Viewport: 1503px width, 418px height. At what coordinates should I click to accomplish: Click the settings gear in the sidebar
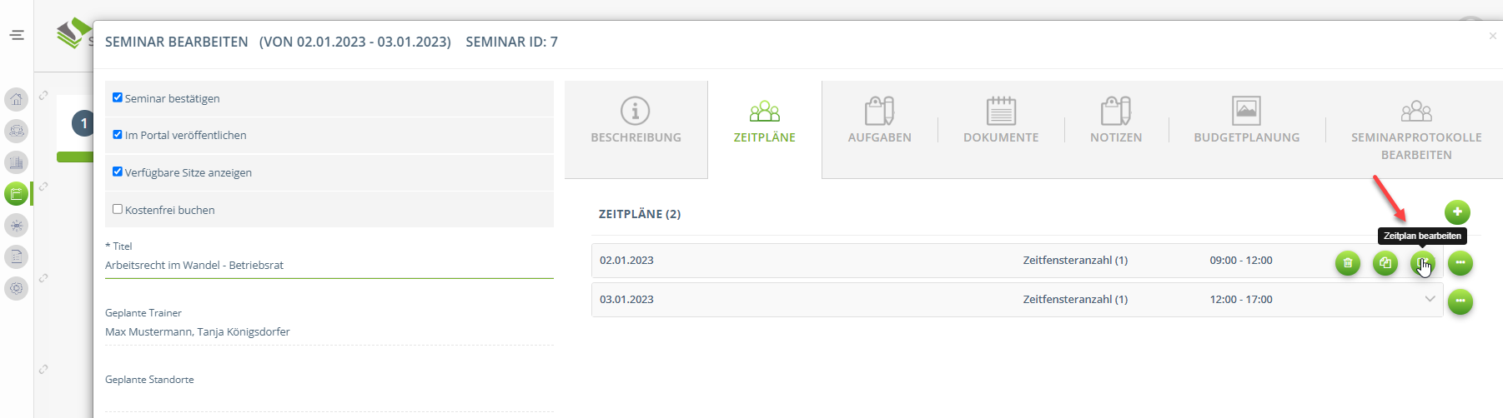[17, 288]
